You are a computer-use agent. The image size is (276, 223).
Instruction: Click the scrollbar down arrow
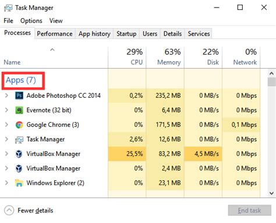pyautogui.click(x=271, y=193)
